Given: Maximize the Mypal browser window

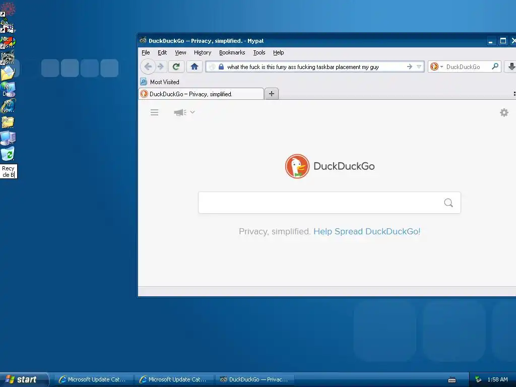Looking at the screenshot, I should click(x=503, y=41).
